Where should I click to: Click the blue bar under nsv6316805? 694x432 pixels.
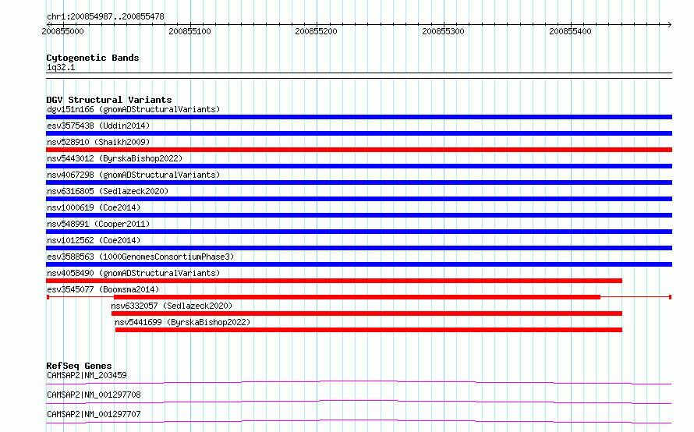(359, 199)
